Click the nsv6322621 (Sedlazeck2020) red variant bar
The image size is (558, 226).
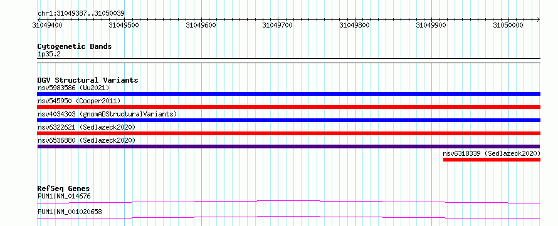coord(288,133)
